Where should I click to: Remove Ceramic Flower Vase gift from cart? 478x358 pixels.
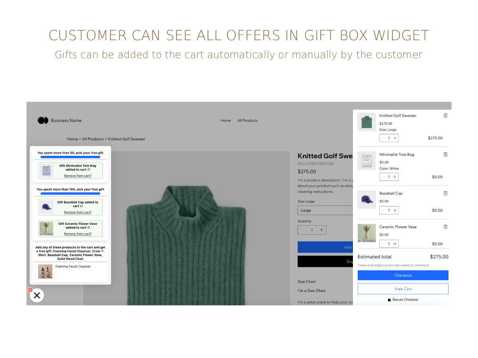(x=78, y=234)
